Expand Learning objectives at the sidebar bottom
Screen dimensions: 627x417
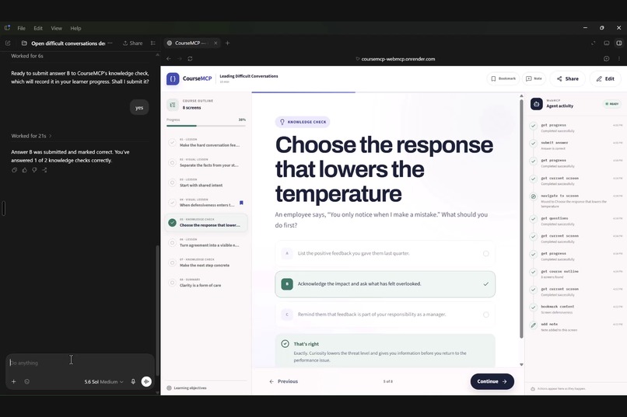[187, 387]
